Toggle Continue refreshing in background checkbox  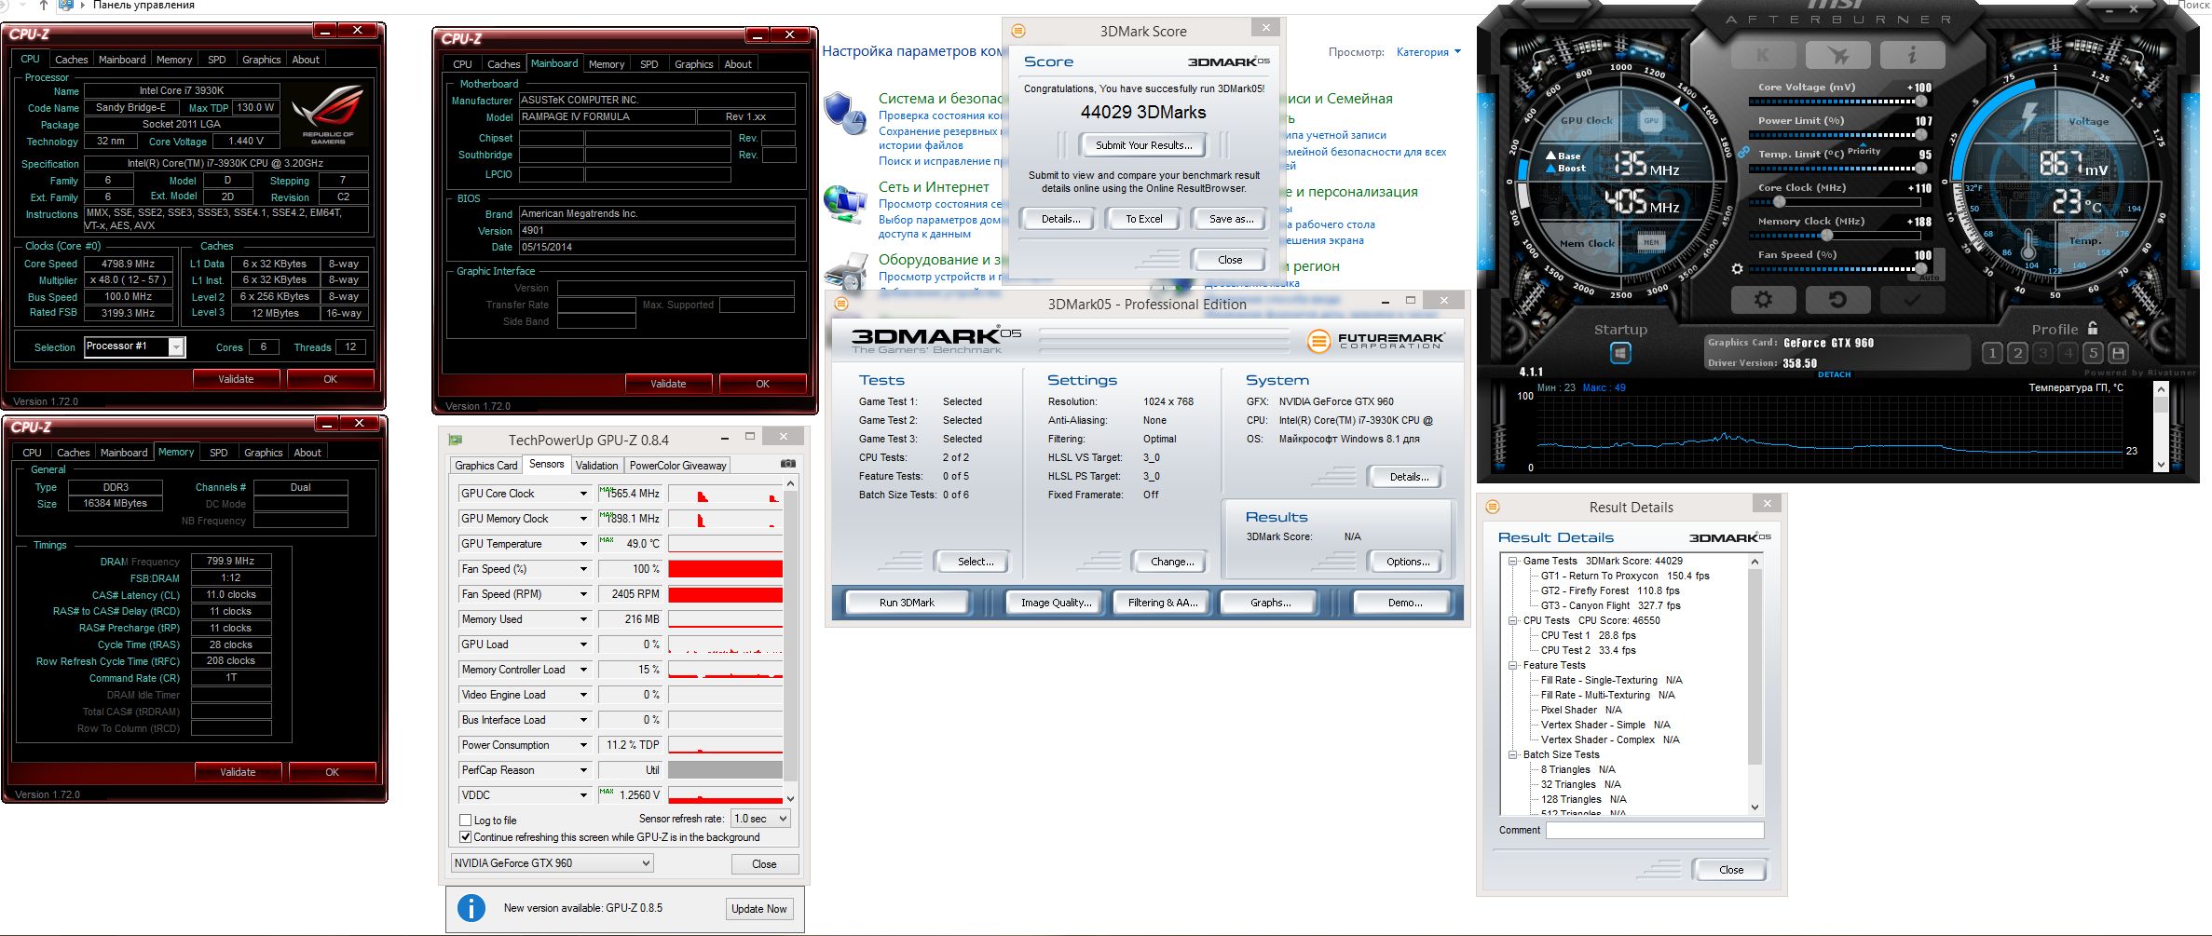click(x=465, y=837)
